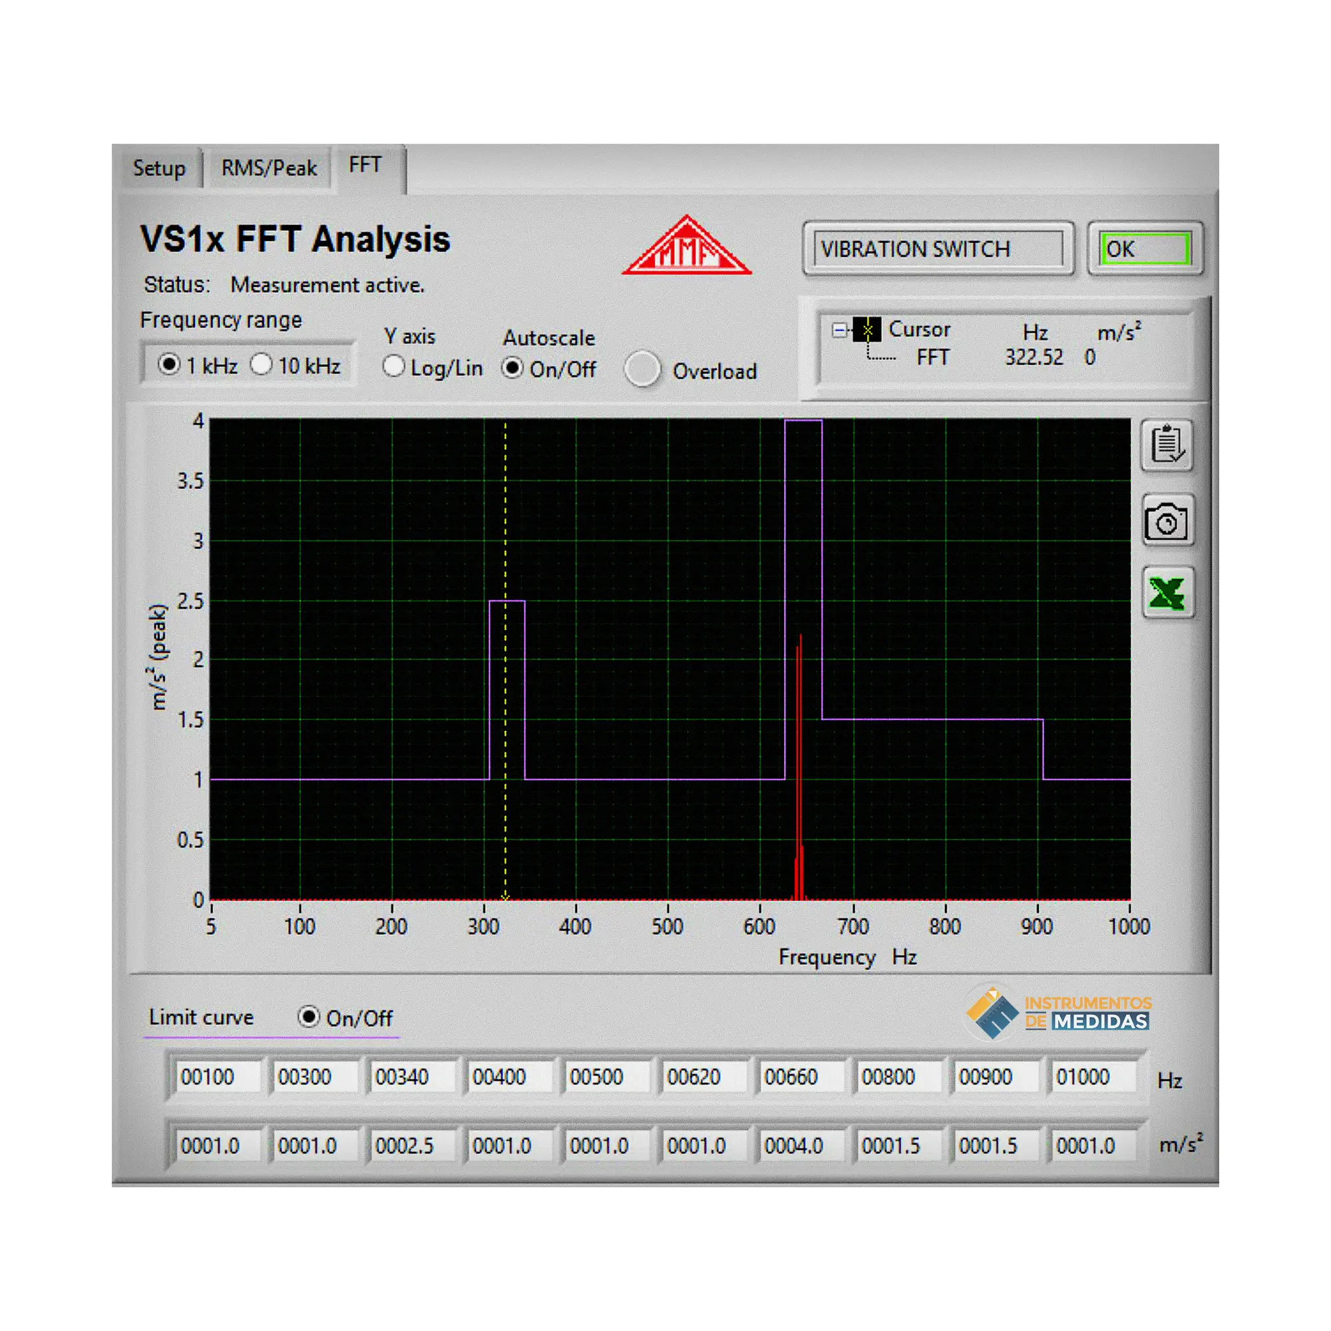The height and width of the screenshot is (1331, 1331).
Task: Click the VIBRATION SWITCH field
Action: 938,249
